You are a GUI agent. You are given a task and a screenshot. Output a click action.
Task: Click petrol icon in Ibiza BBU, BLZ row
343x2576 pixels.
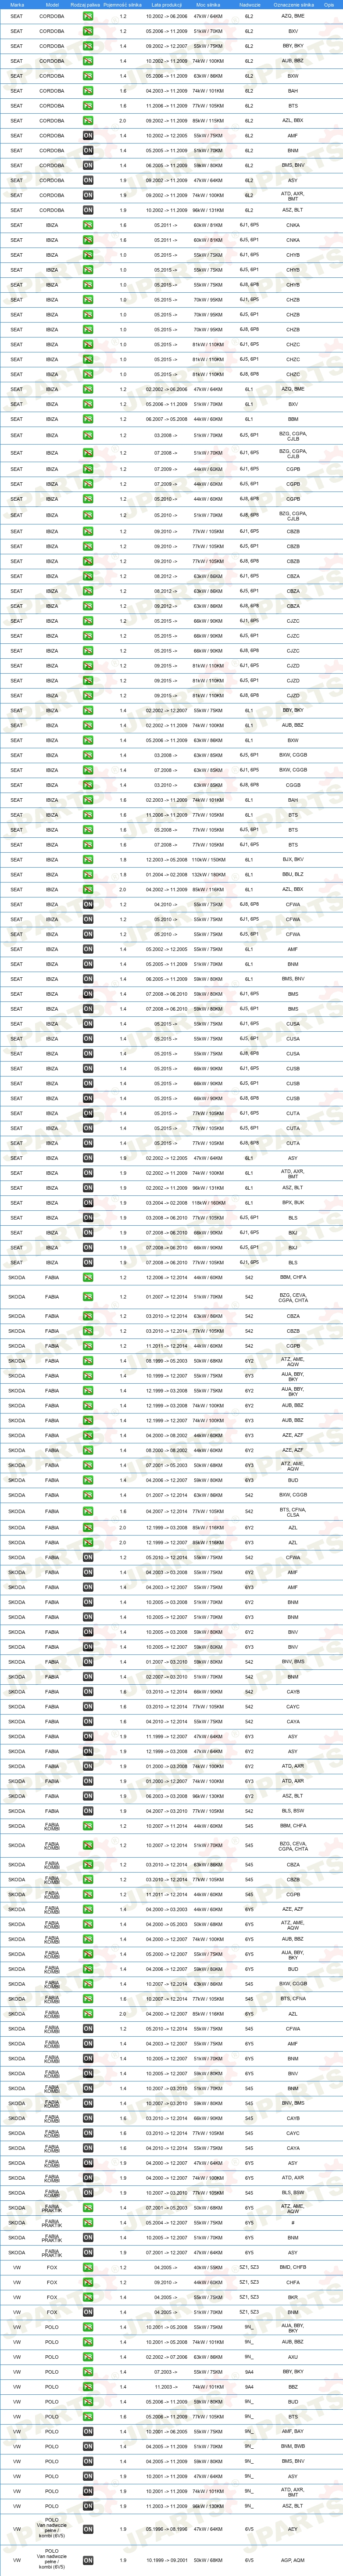(88, 875)
